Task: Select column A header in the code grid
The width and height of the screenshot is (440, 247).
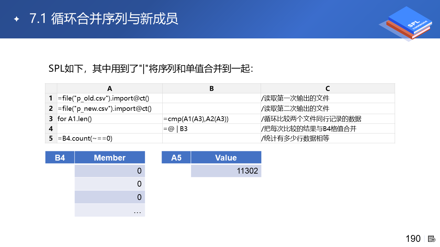Action: [110, 89]
